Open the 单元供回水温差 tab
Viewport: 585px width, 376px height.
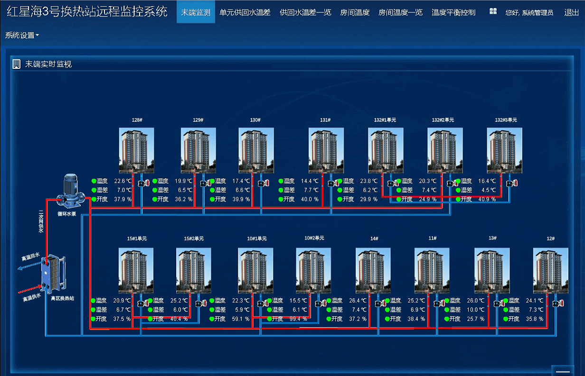pos(245,12)
